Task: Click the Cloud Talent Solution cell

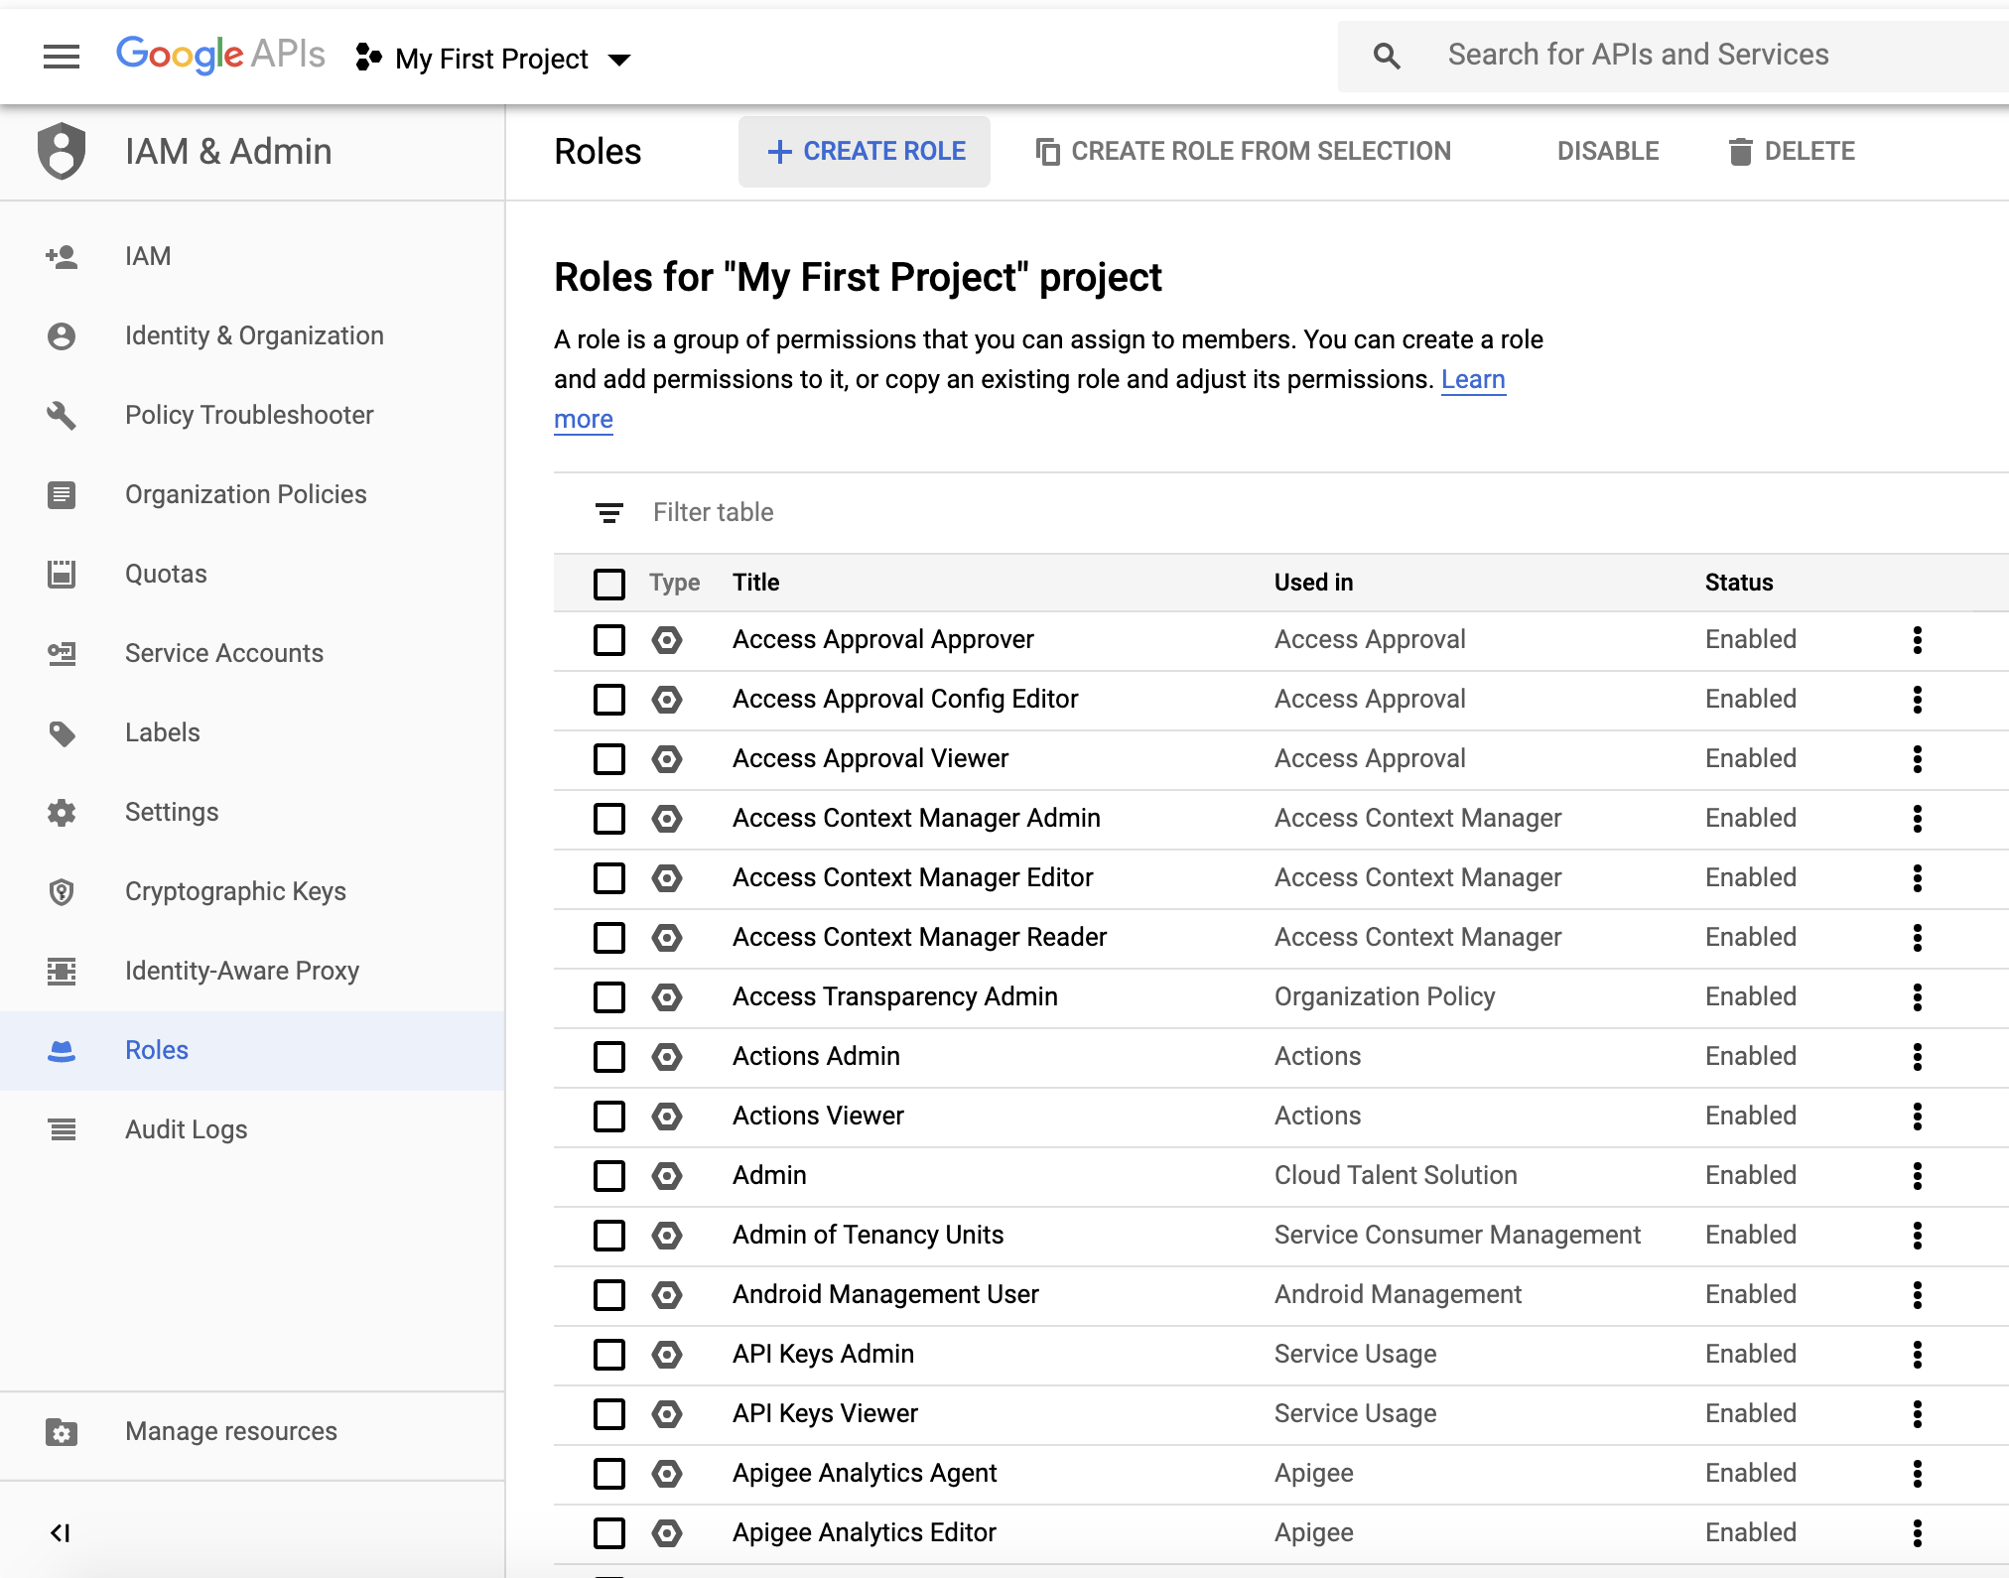Action: [x=1396, y=1176]
